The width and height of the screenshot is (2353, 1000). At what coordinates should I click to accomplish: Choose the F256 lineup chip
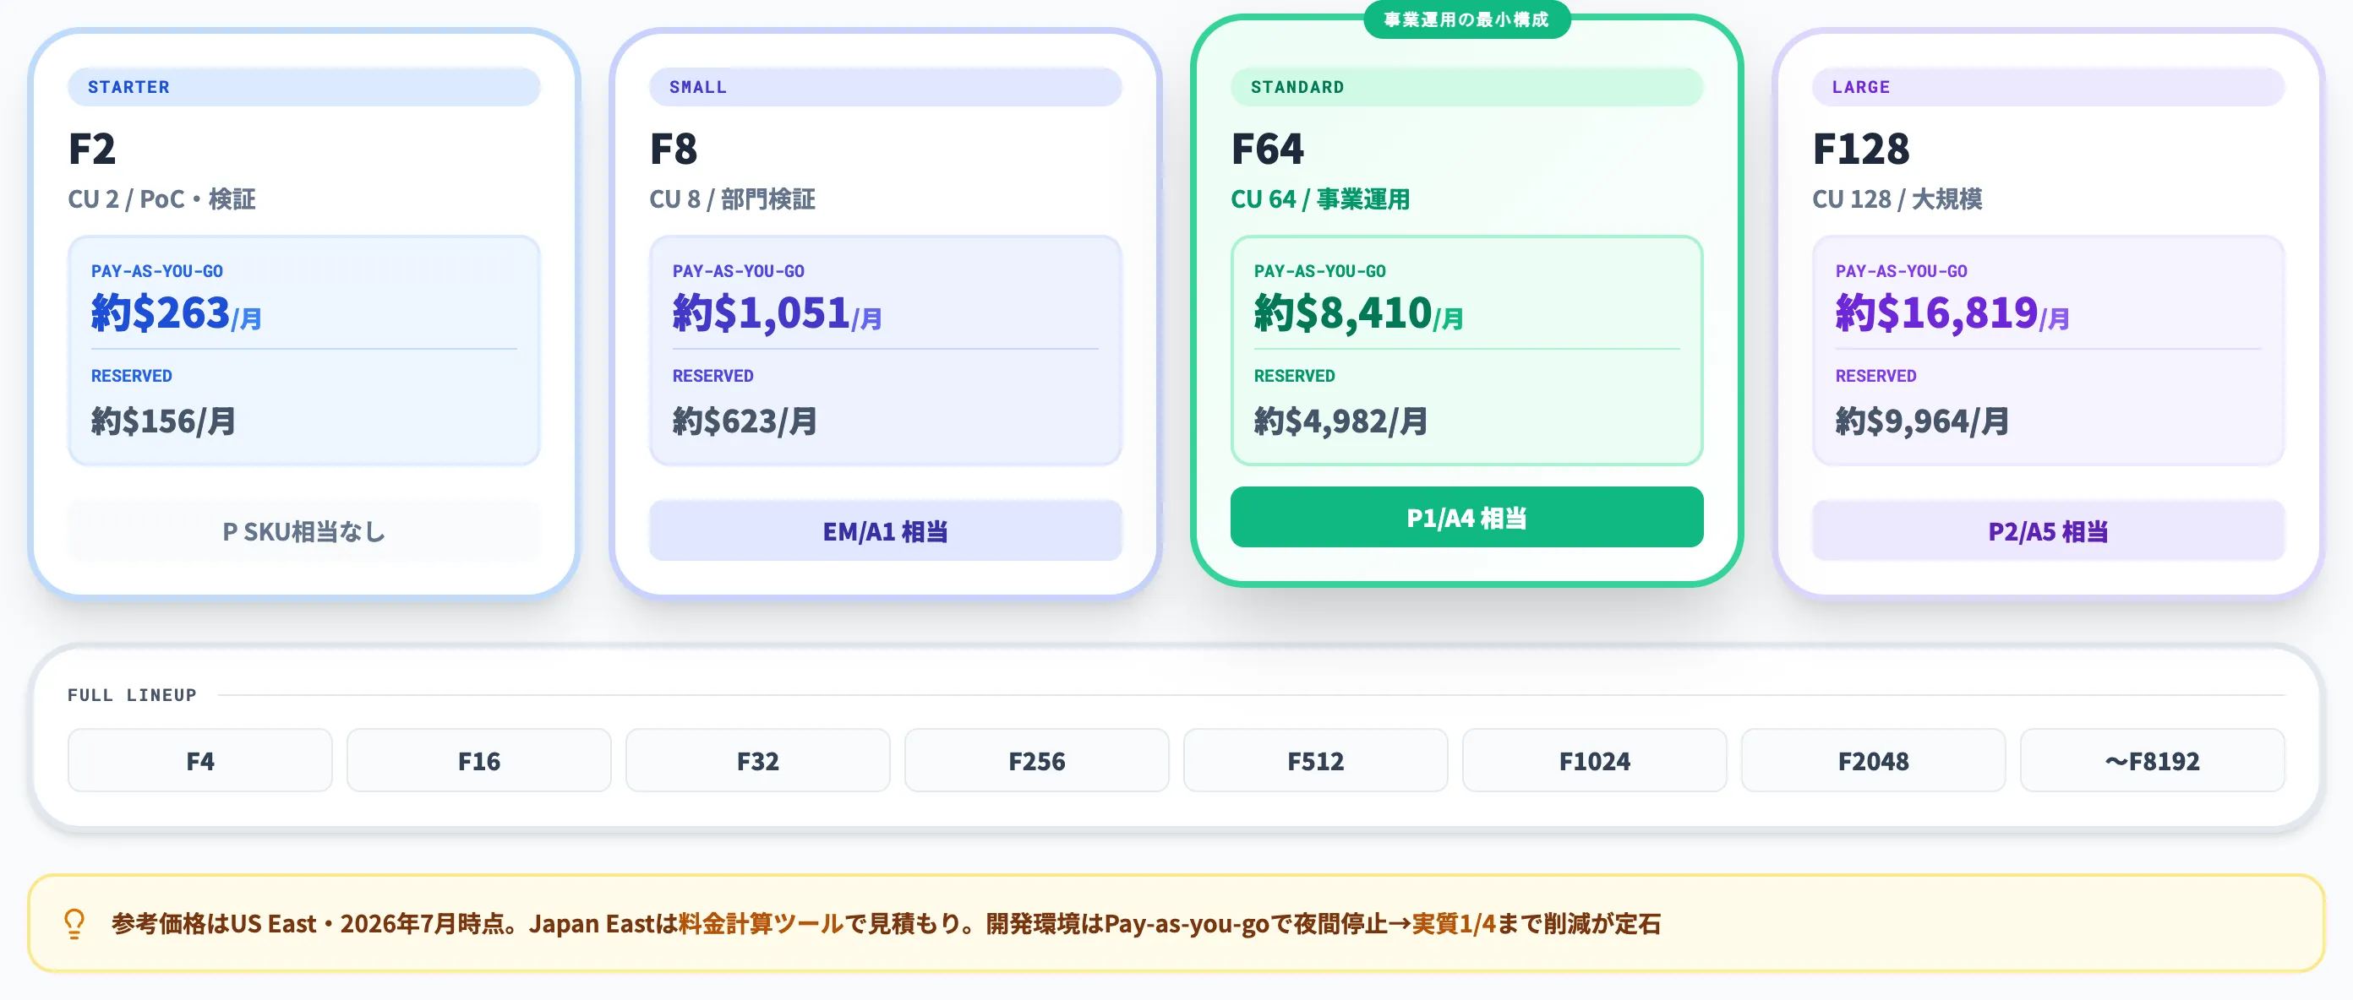click(x=1037, y=760)
